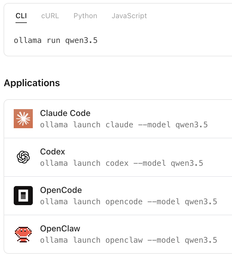Show the JavaScript tab

point(129,16)
